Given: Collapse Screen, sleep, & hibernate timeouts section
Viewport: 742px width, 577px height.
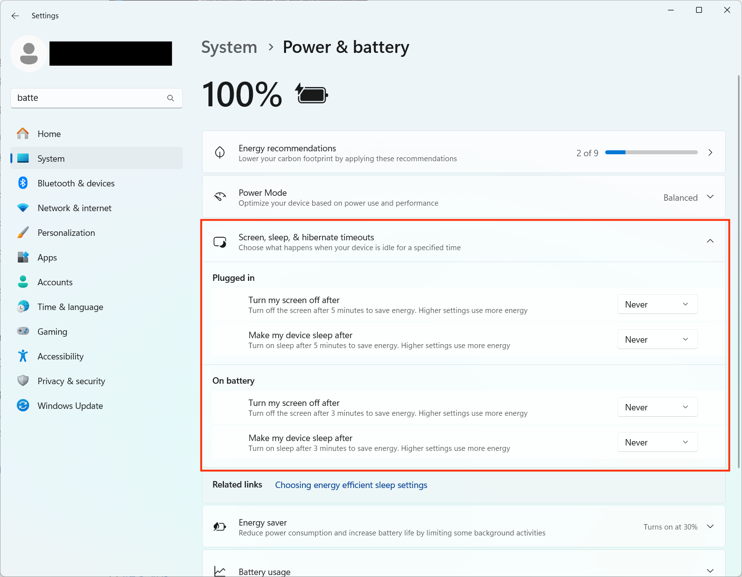Looking at the screenshot, I should click(710, 241).
